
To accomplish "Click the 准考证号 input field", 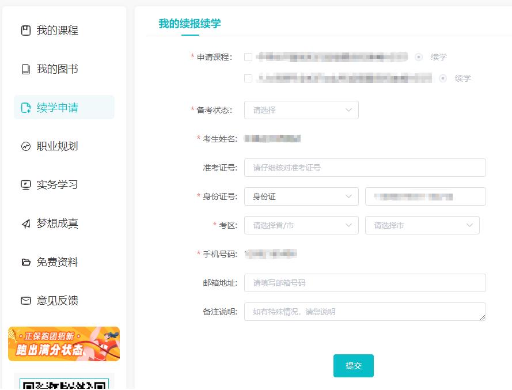I will (365, 168).
